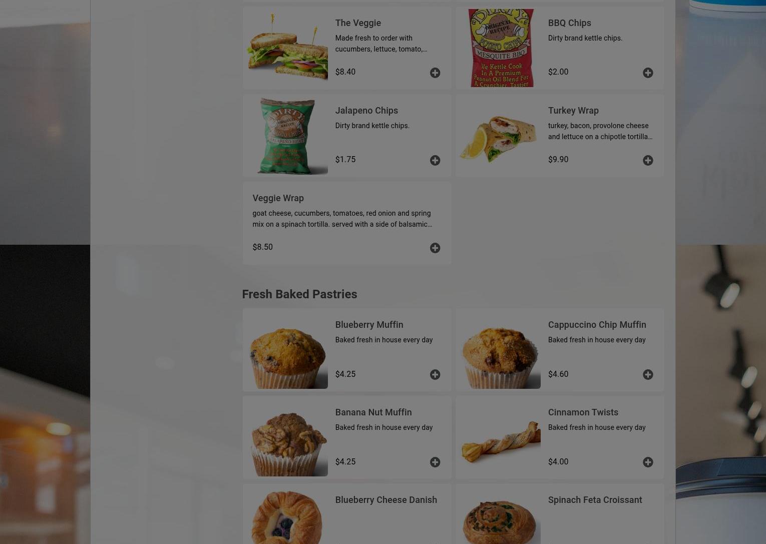The image size is (766, 544).
Task: Add Banana Nut Muffin with plus icon
Action: (435, 462)
